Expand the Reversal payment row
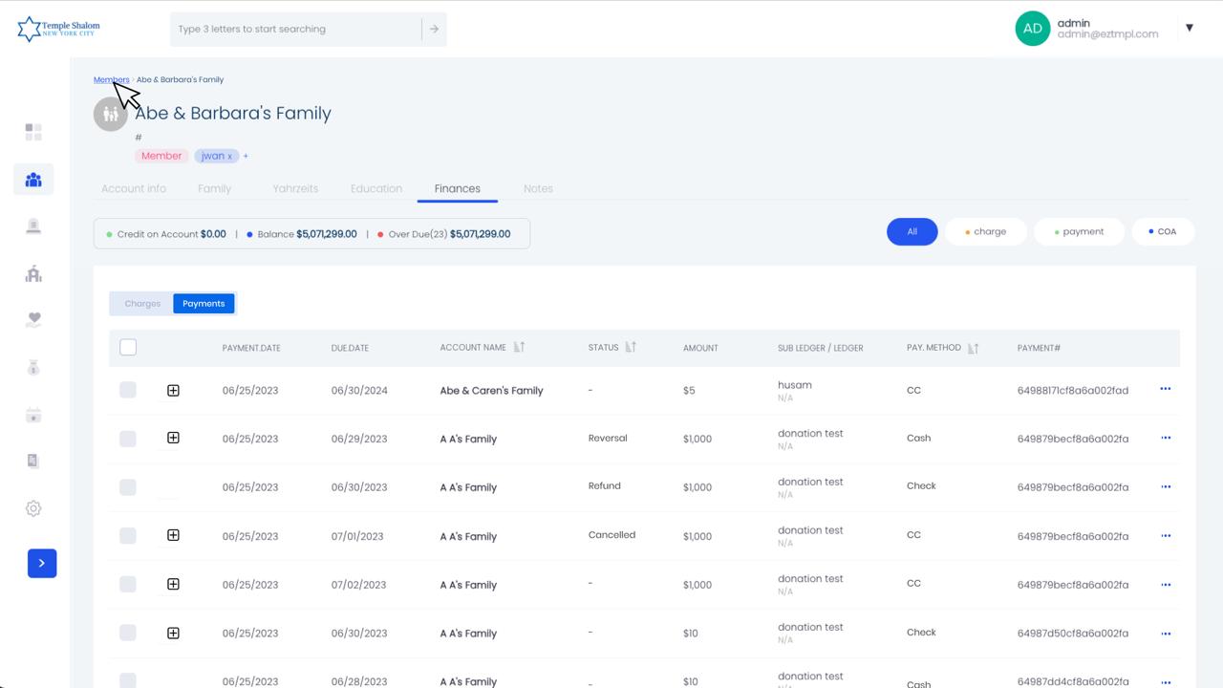The image size is (1223, 688). coord(173,438)
